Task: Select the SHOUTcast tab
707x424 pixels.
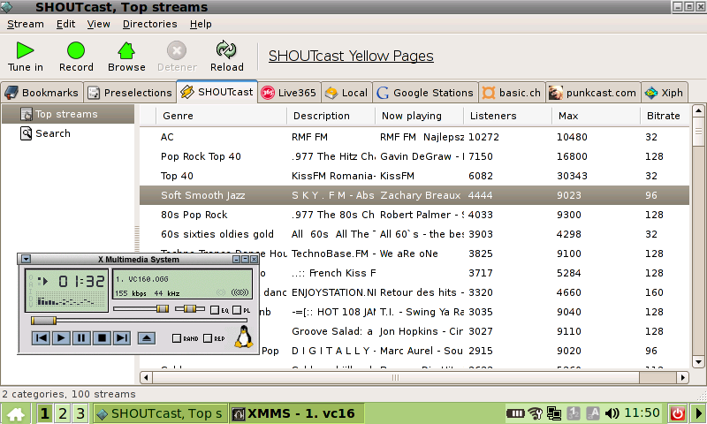Action: 217,92
